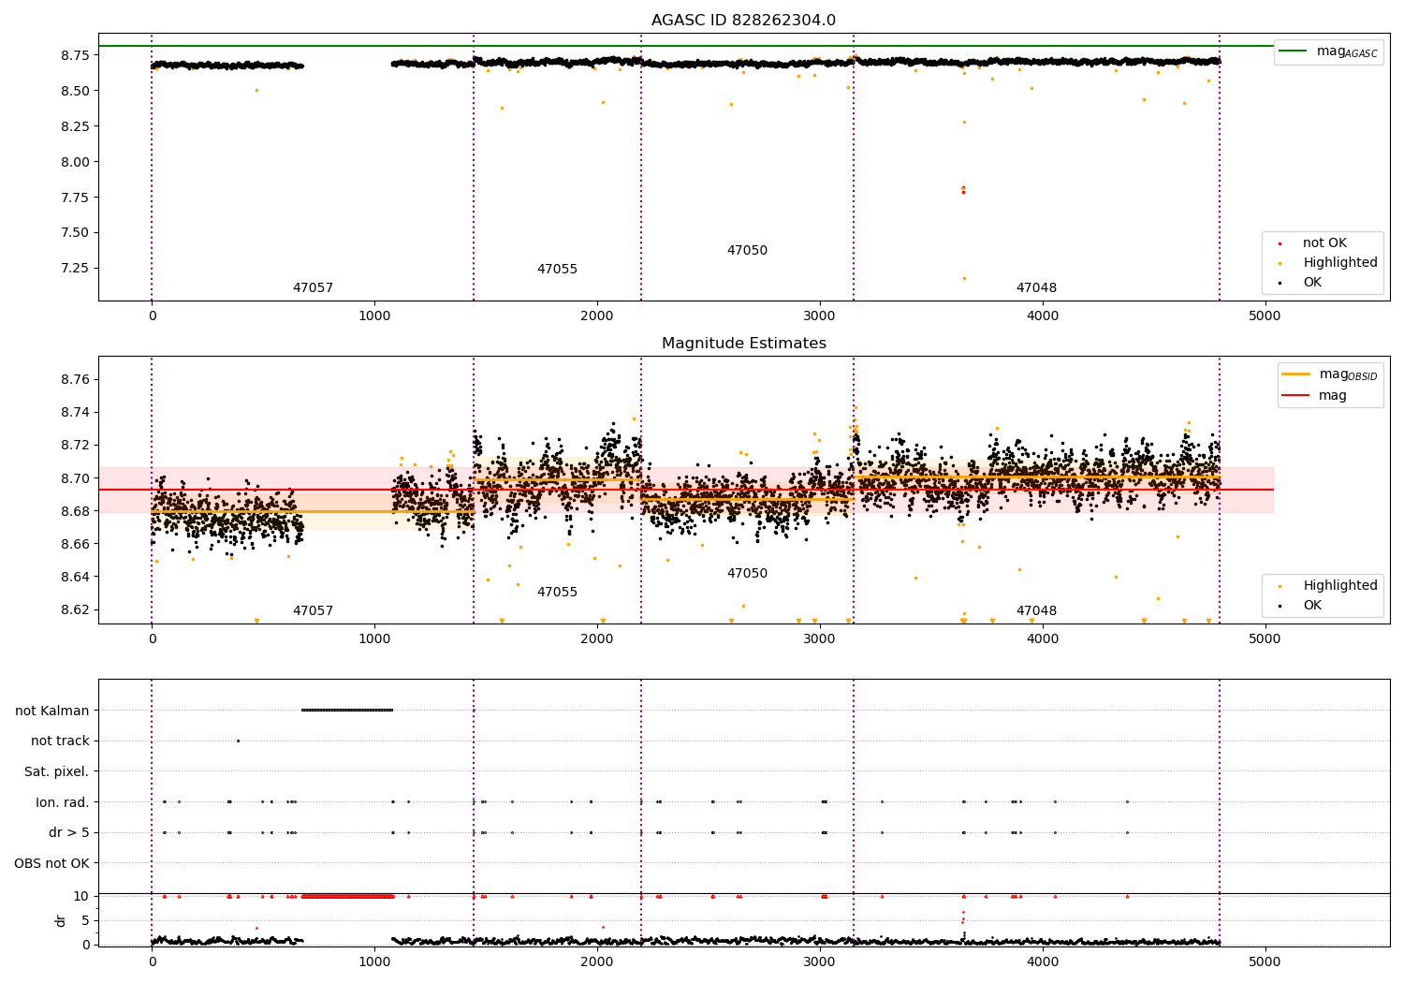Screen dimensions: 1404x983
Task: Click the 8.68 y-axis tick label
Action: (x=74, y=511)
